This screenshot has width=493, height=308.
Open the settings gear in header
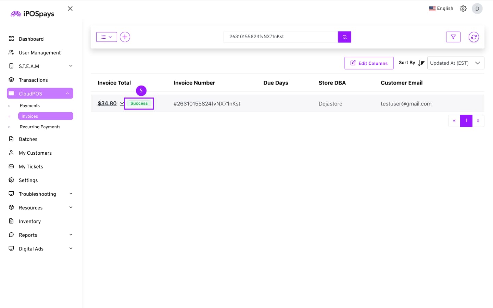coord(463,9)
